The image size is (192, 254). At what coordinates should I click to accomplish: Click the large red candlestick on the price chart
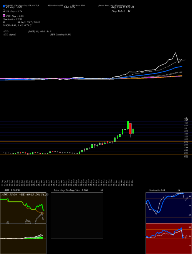[x=130, y=129]
